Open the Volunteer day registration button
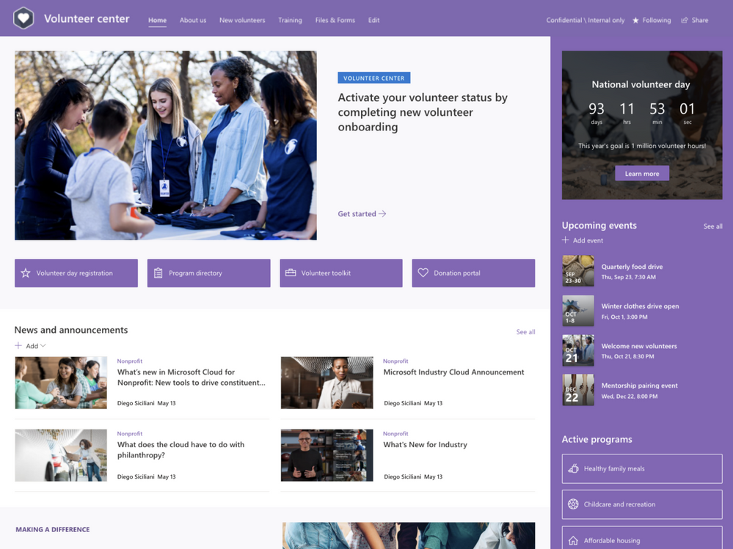Viewport: 733px width, 549px height. (x=76, y=273)
